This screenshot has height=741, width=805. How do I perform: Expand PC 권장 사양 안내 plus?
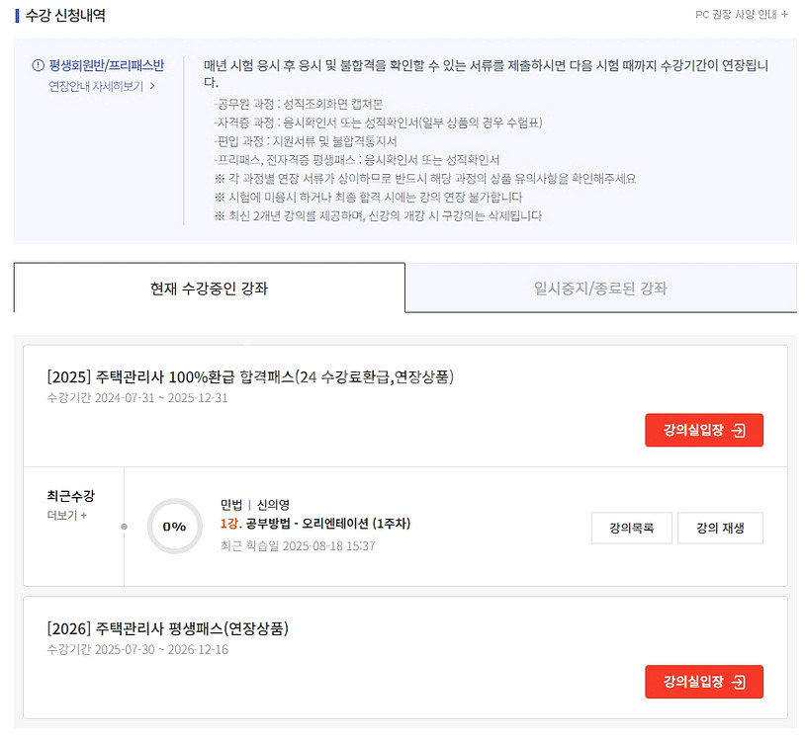(784, 15)
